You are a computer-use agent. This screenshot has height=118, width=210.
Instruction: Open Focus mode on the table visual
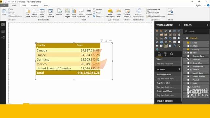pyautogui.click(x=106, y=41)
